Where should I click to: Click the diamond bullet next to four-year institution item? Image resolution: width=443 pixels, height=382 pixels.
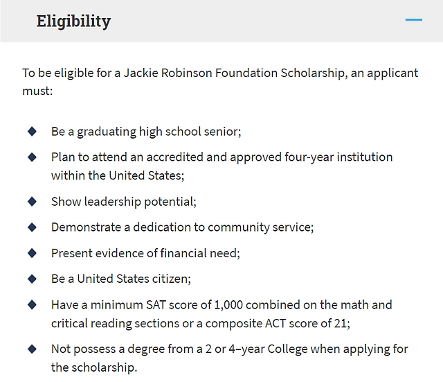pos(33,157)
